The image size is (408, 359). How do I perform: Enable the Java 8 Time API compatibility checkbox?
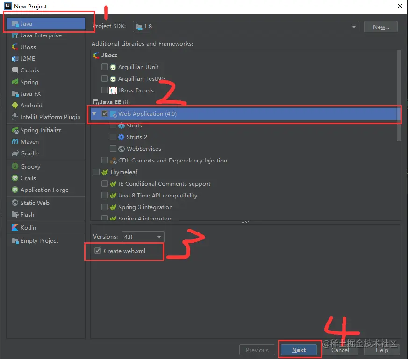pos(105,195)
